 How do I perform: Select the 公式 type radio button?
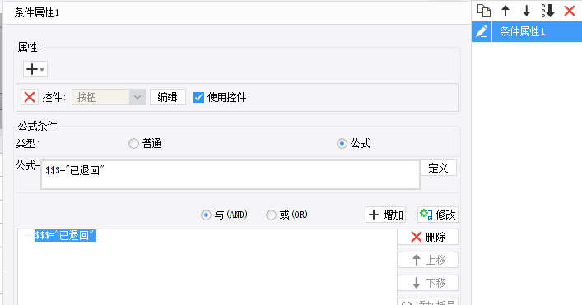[x=342, y=143]
